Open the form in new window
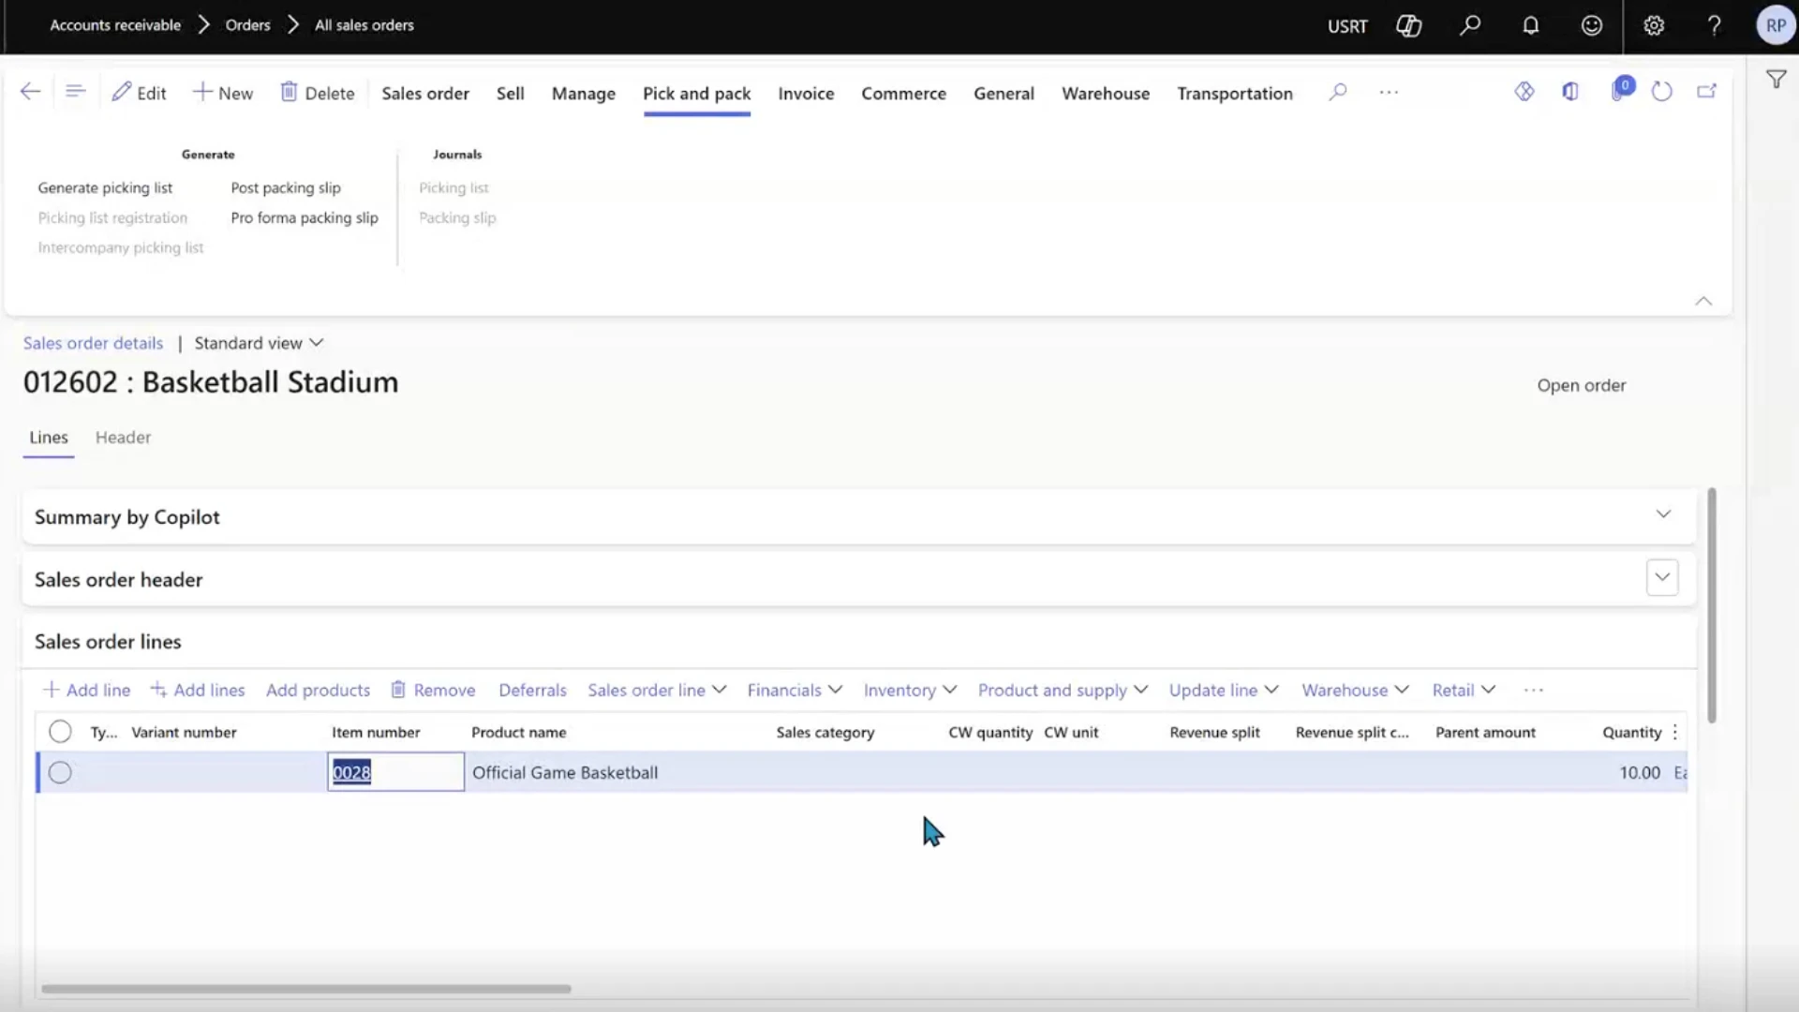1799x1012 pixels. click(x=1707, y=92)
